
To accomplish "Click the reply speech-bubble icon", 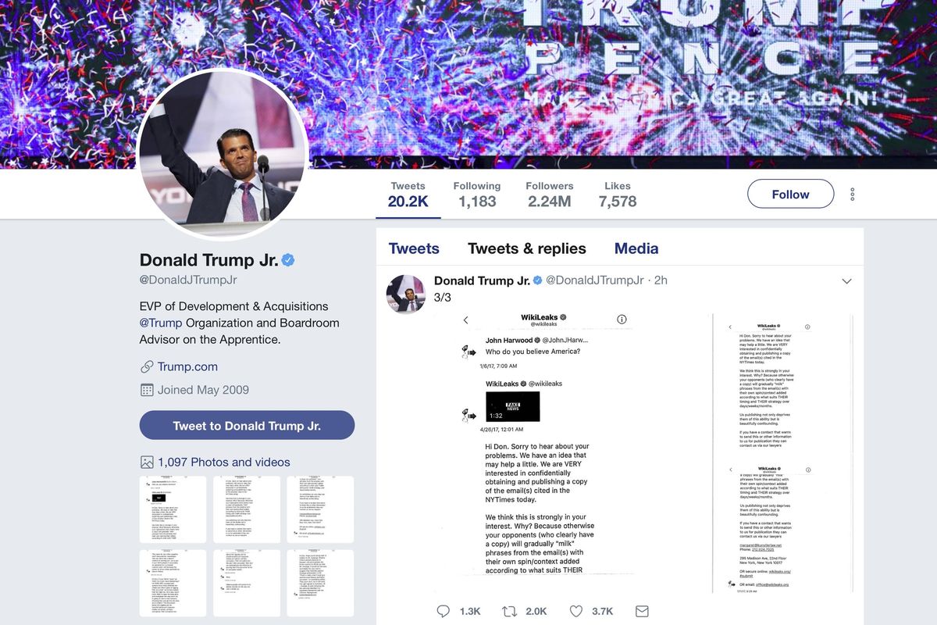I will pyautogui.click(x=443, y=611).
